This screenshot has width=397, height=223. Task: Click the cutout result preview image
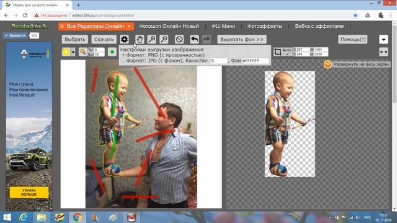click(x=290, y=124)
